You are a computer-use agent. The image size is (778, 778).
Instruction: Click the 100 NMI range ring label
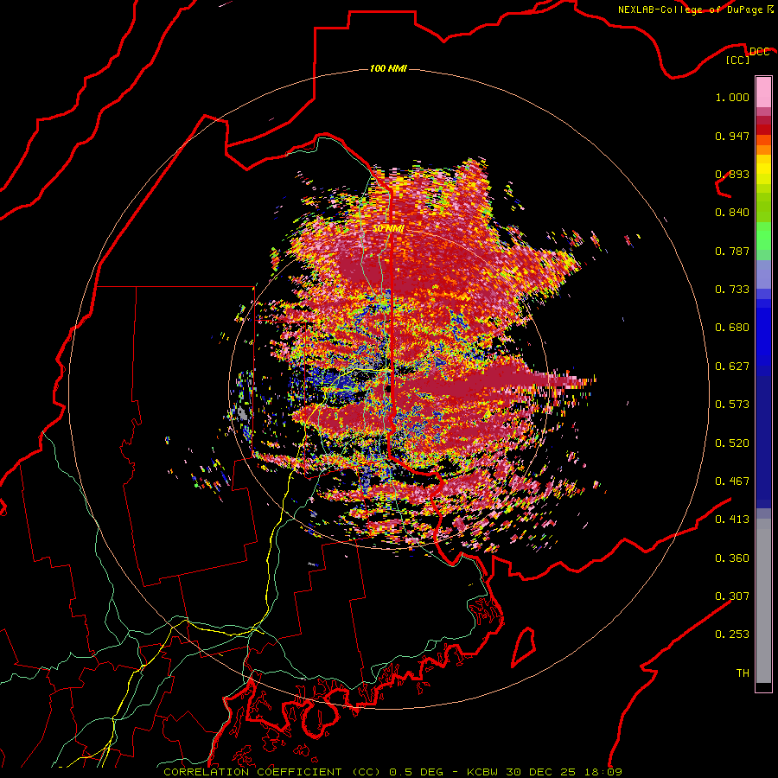click(x=388, y=68)
